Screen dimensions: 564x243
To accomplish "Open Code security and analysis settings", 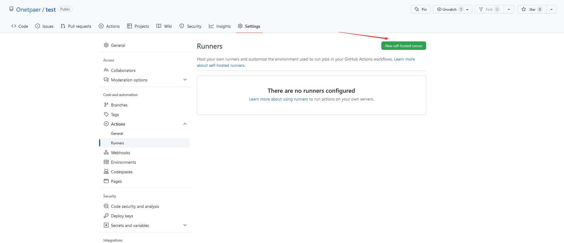I will [x=146, y=206].
